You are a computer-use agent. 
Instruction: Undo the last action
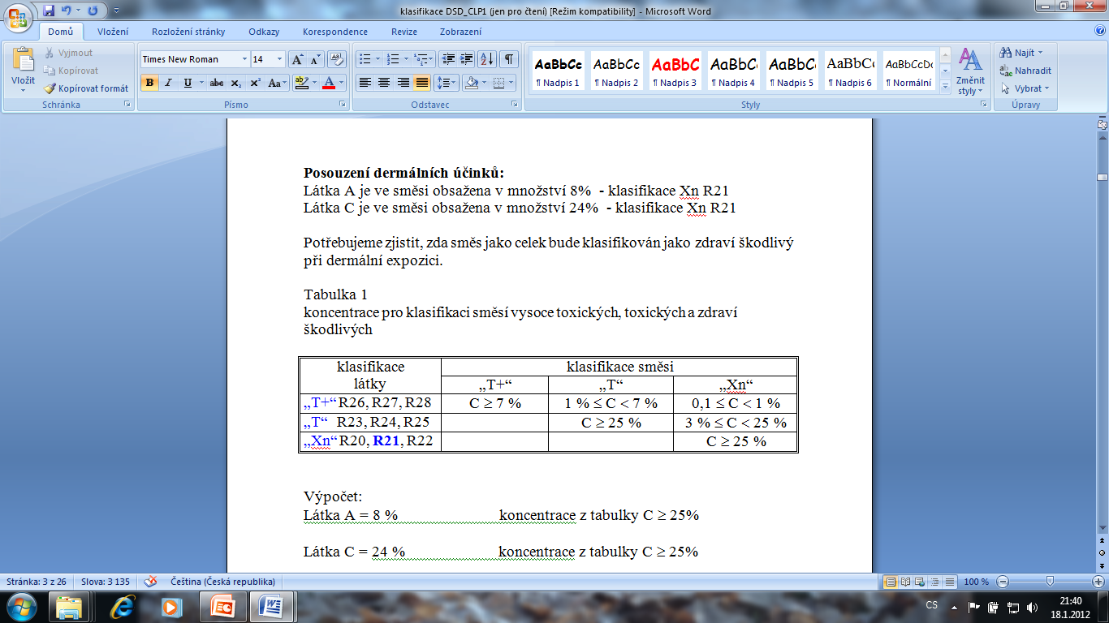click(x=67, y=11)
